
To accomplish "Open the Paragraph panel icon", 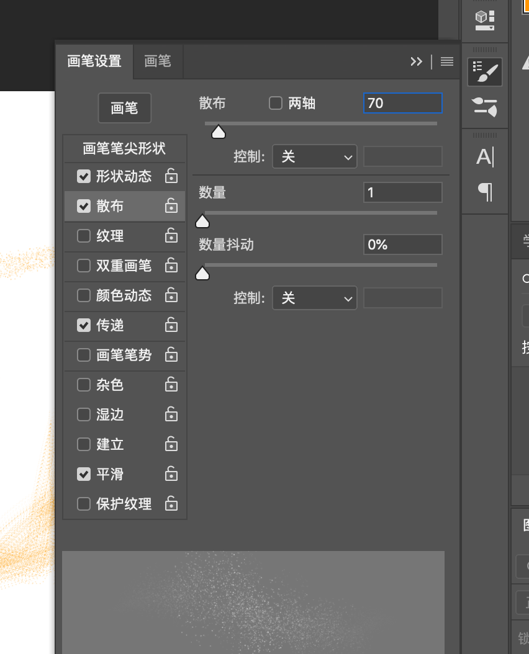I will 485,192.
